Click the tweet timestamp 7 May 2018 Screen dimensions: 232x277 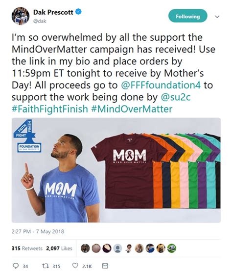38,231
